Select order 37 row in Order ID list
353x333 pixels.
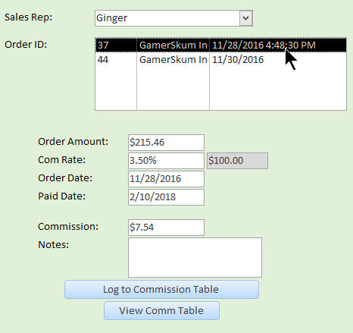coord(220,45)
